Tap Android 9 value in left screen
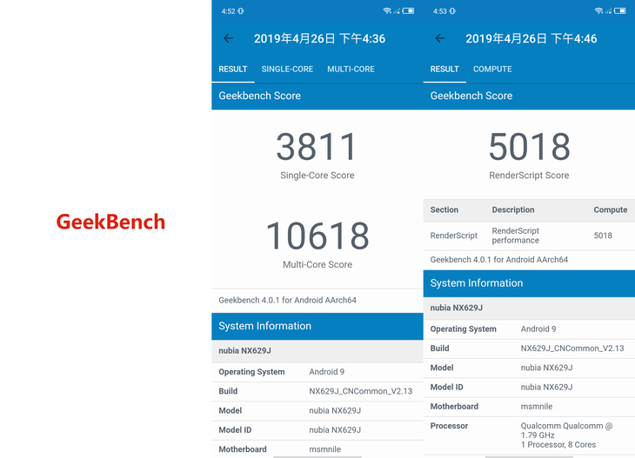Image resolution: width=635 pixels, height=458 pixels. click(327, 371)
